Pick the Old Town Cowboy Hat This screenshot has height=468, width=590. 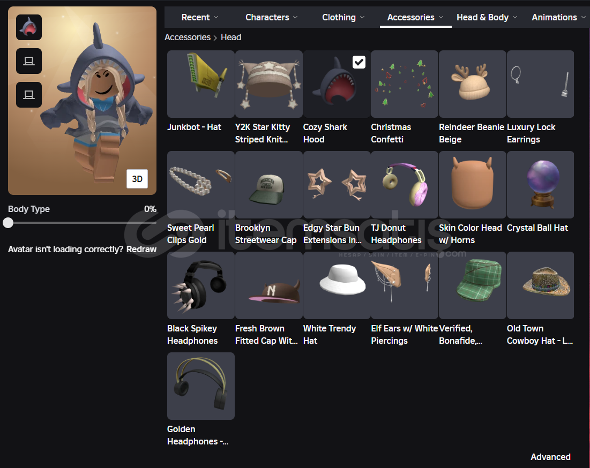click(x=540, y=285)
